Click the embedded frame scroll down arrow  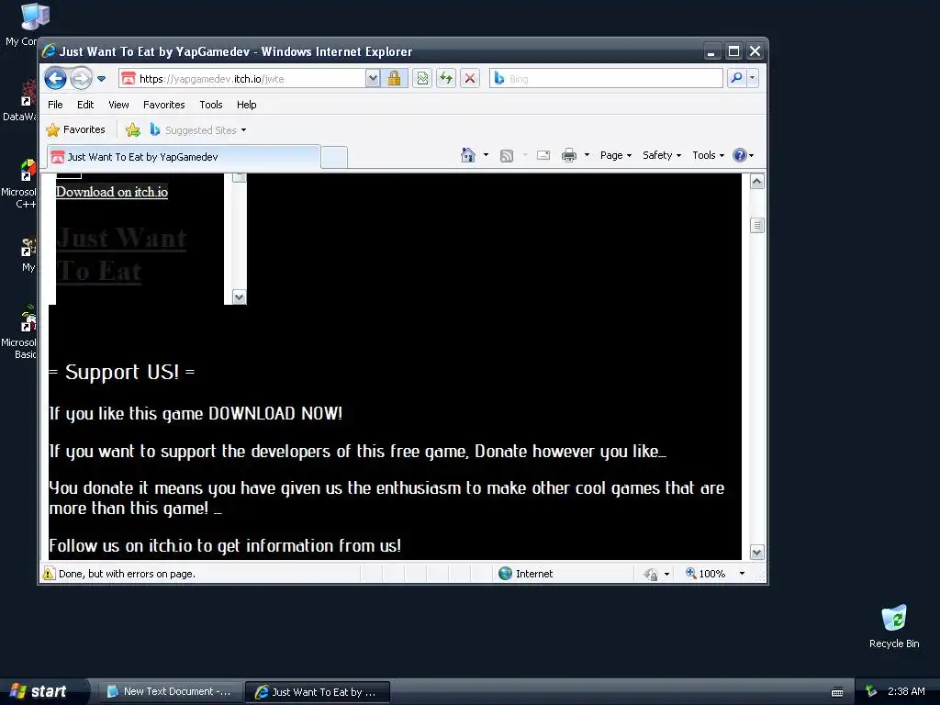(x=240, y=297)
